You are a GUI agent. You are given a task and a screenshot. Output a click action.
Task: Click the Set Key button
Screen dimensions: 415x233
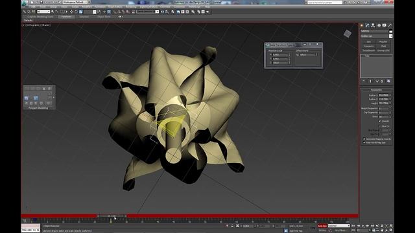click(x=322, y=230)
